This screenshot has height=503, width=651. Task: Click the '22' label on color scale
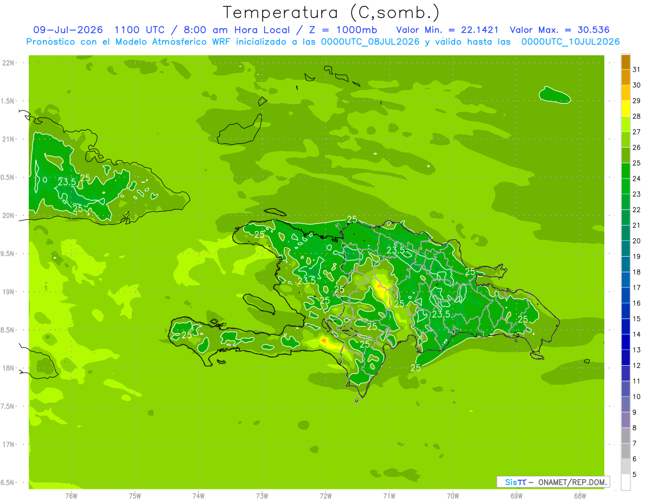pyautogui.click(x=637, y=209)
